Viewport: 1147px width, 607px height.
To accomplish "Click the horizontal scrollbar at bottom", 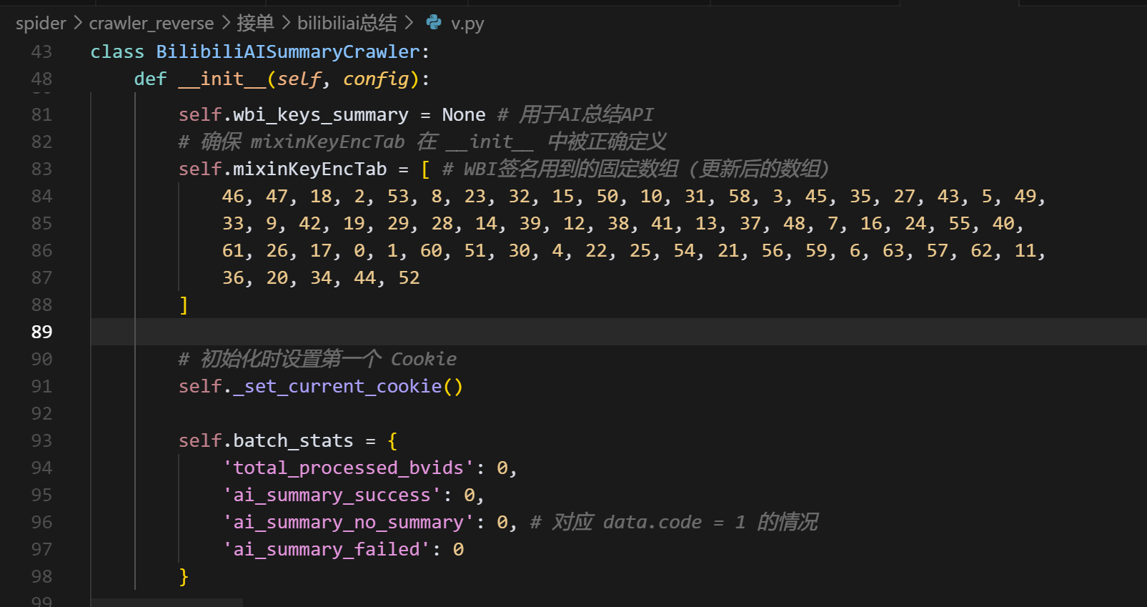I will coord(167,603).
